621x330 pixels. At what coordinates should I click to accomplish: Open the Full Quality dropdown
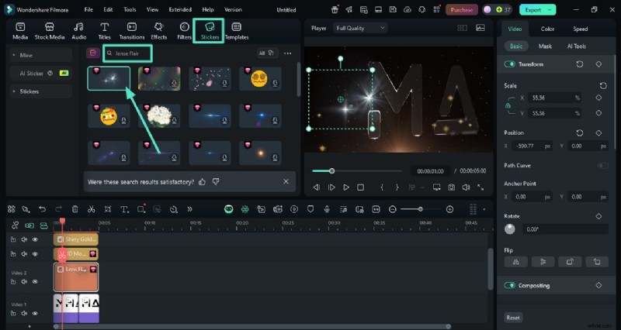[361, 28]
